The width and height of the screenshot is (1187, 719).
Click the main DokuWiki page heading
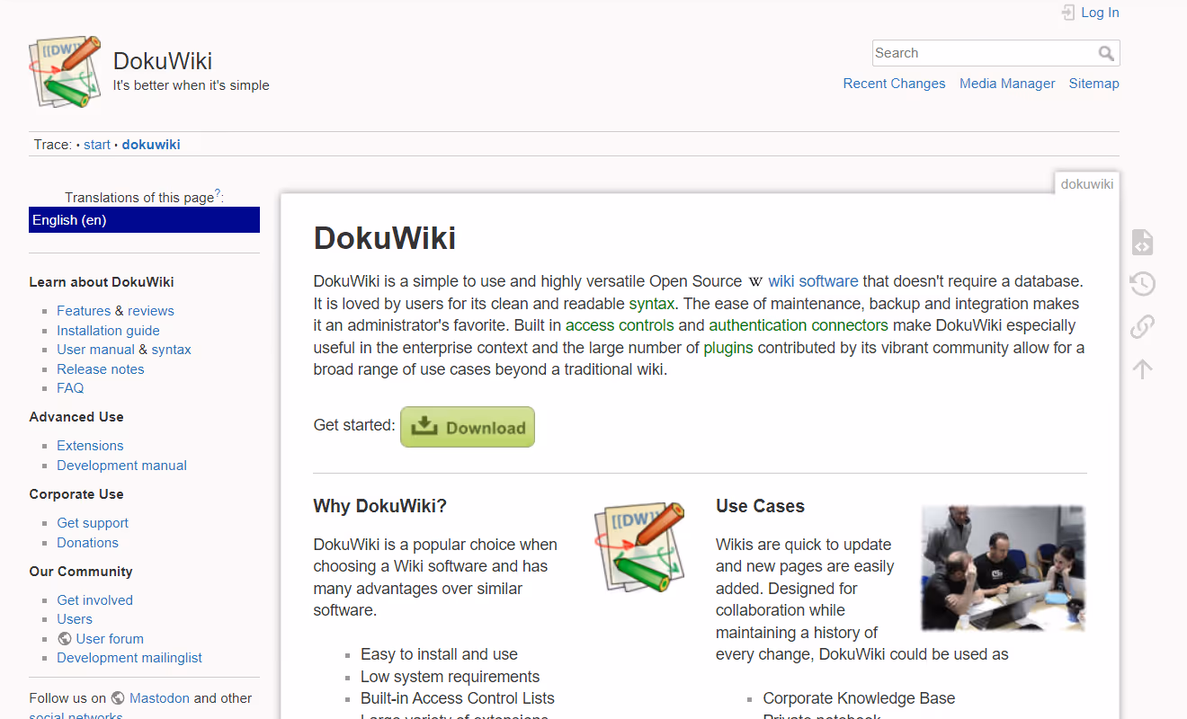click(x=385, y=238)
